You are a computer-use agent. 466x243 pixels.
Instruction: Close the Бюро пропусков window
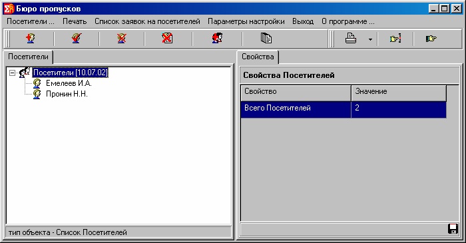(x=456, y=9)
